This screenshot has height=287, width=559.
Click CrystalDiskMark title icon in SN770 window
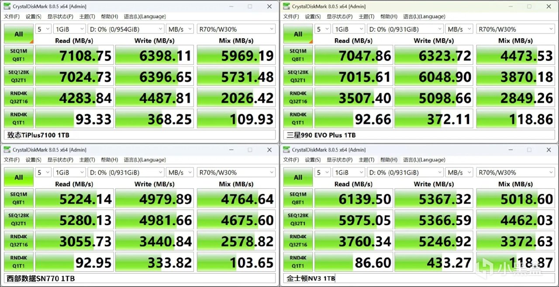7,149
